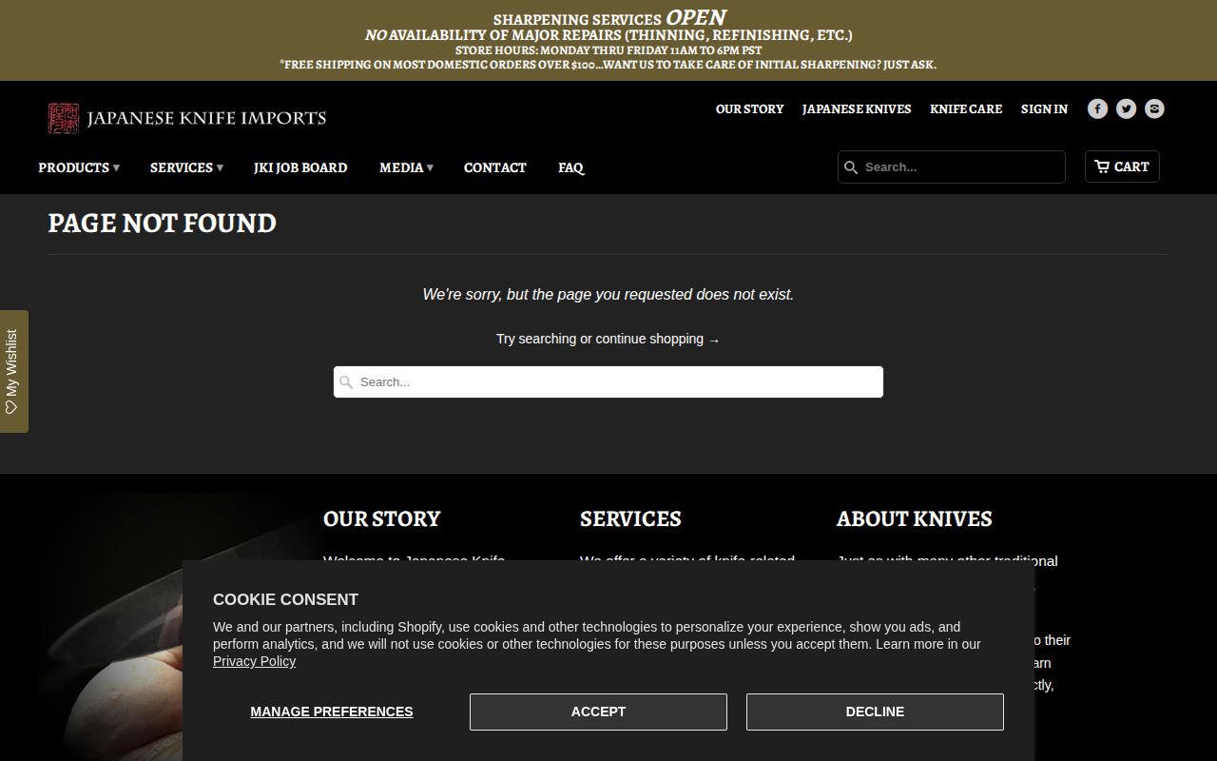The image size is (1217, 761).
Task: Click the heart icon on the My Wishlist tab
Action: coord(11,403)
